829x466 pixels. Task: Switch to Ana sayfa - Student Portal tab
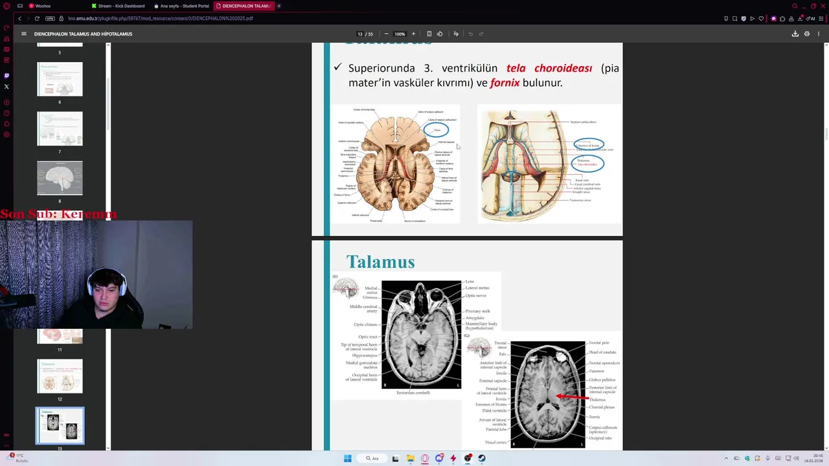point(181,6)
